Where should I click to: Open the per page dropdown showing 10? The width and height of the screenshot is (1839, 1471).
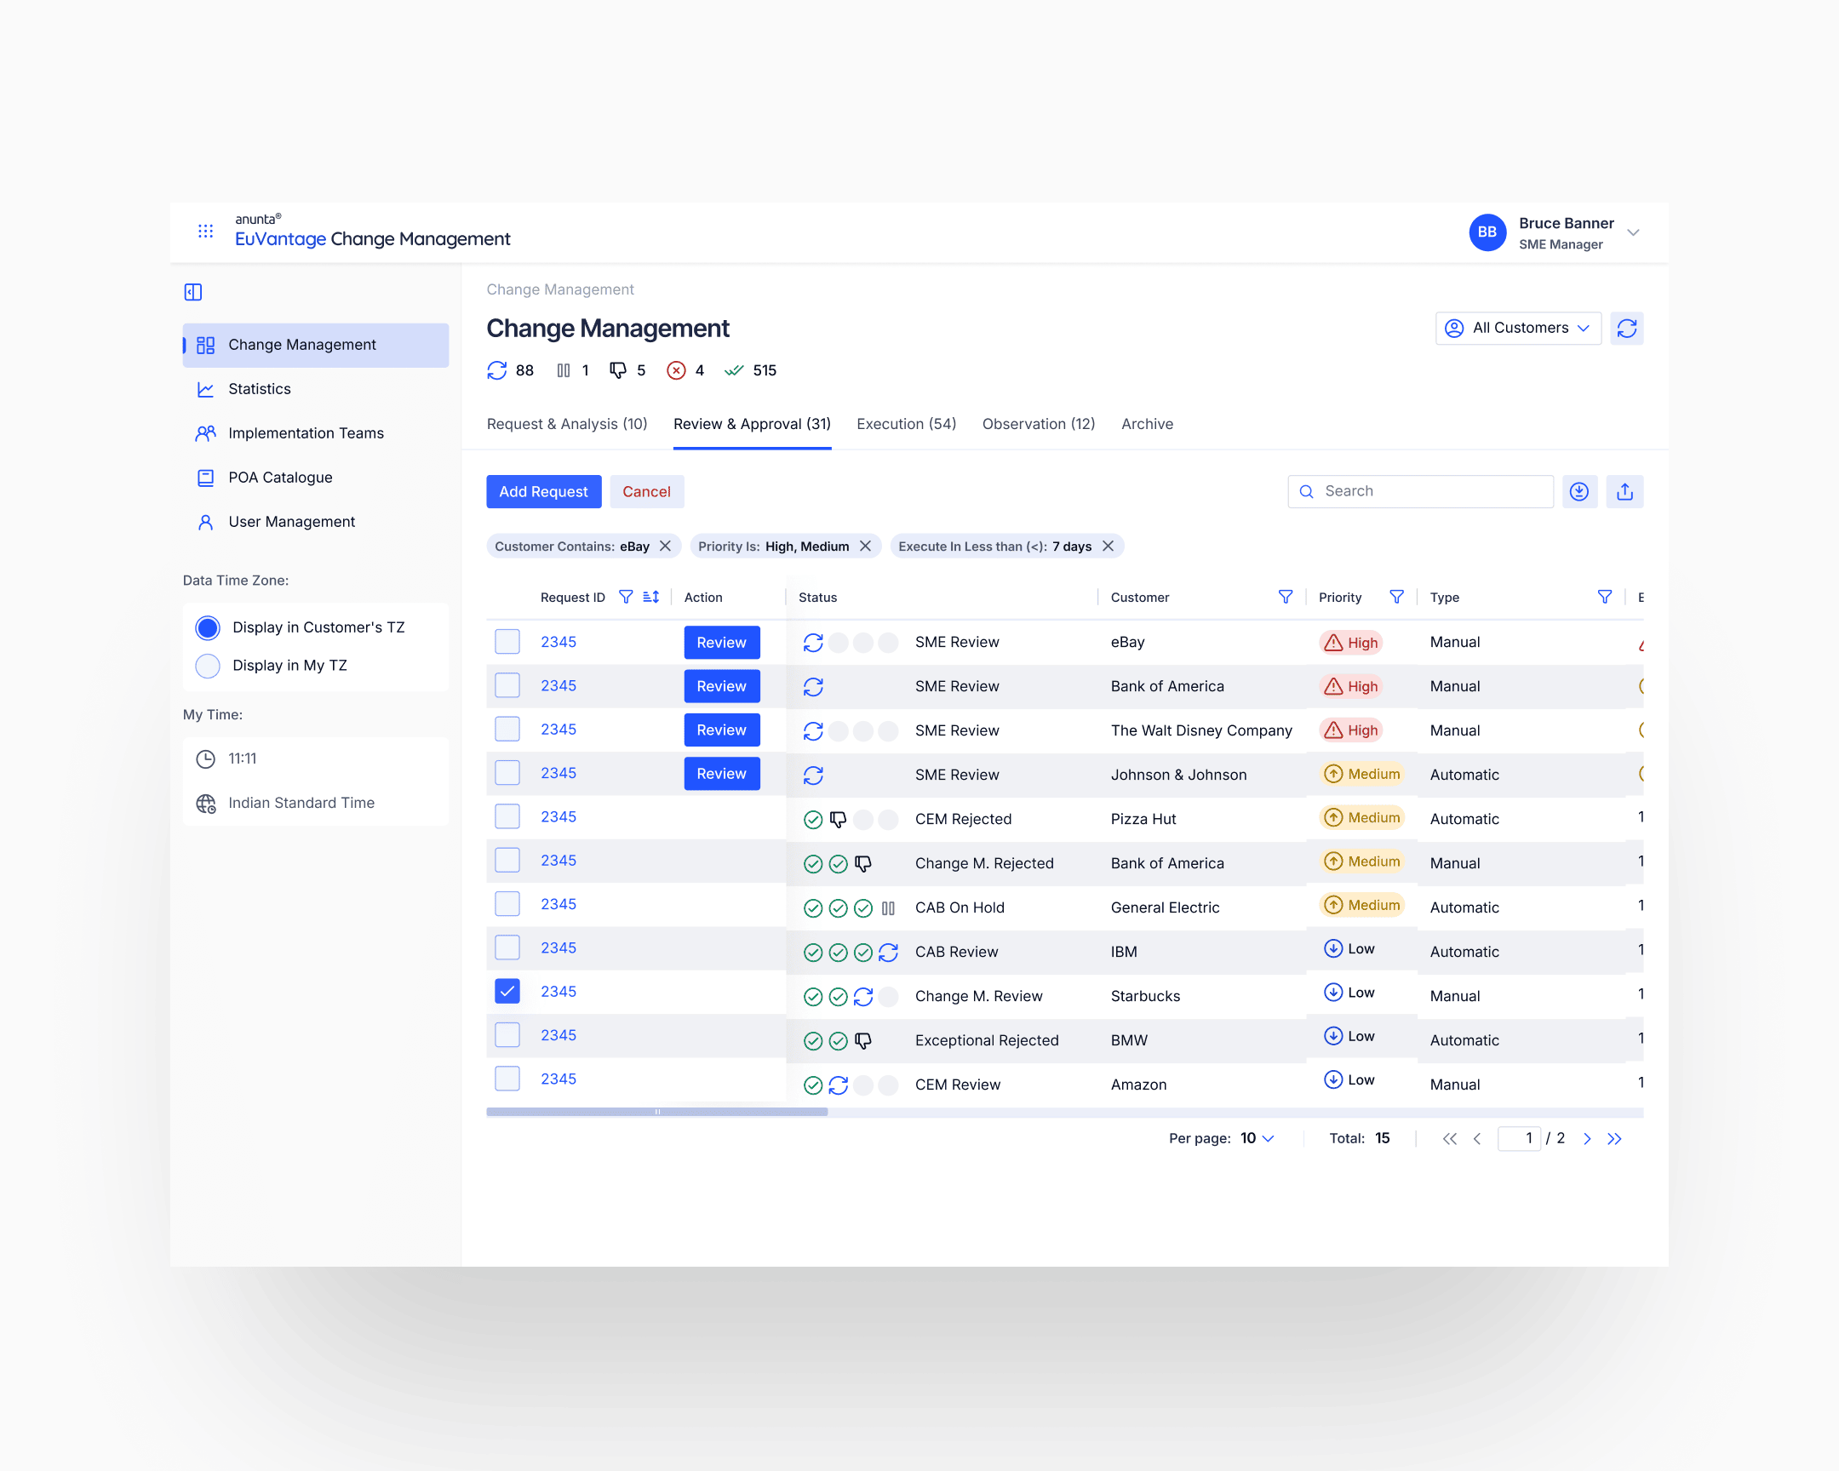pos(1256,1137)
